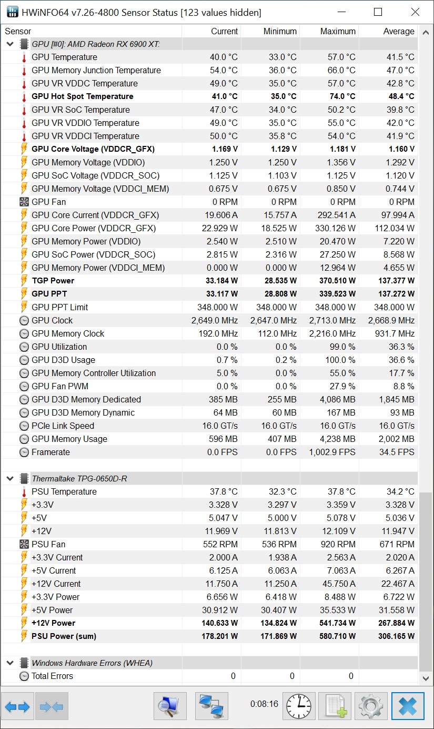Close sensors with the blue X button
The image size is (434, 729).
[x=407, y=706]
